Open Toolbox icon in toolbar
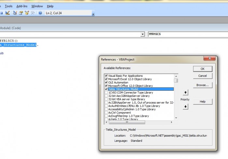The height and width of the screenshot is (159, 228). tap(33, 13)
